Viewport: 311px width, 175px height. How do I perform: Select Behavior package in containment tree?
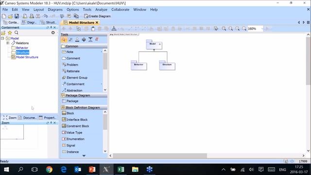[22, 48]
